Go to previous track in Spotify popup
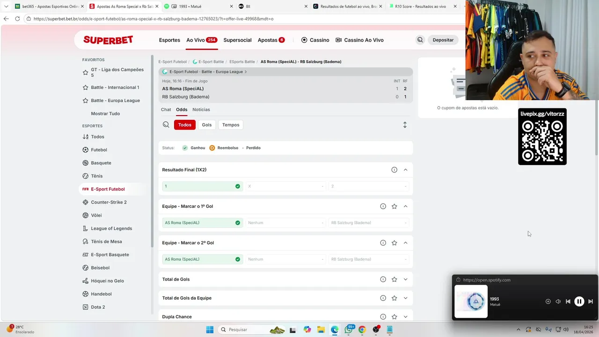 tap(568, 301)
